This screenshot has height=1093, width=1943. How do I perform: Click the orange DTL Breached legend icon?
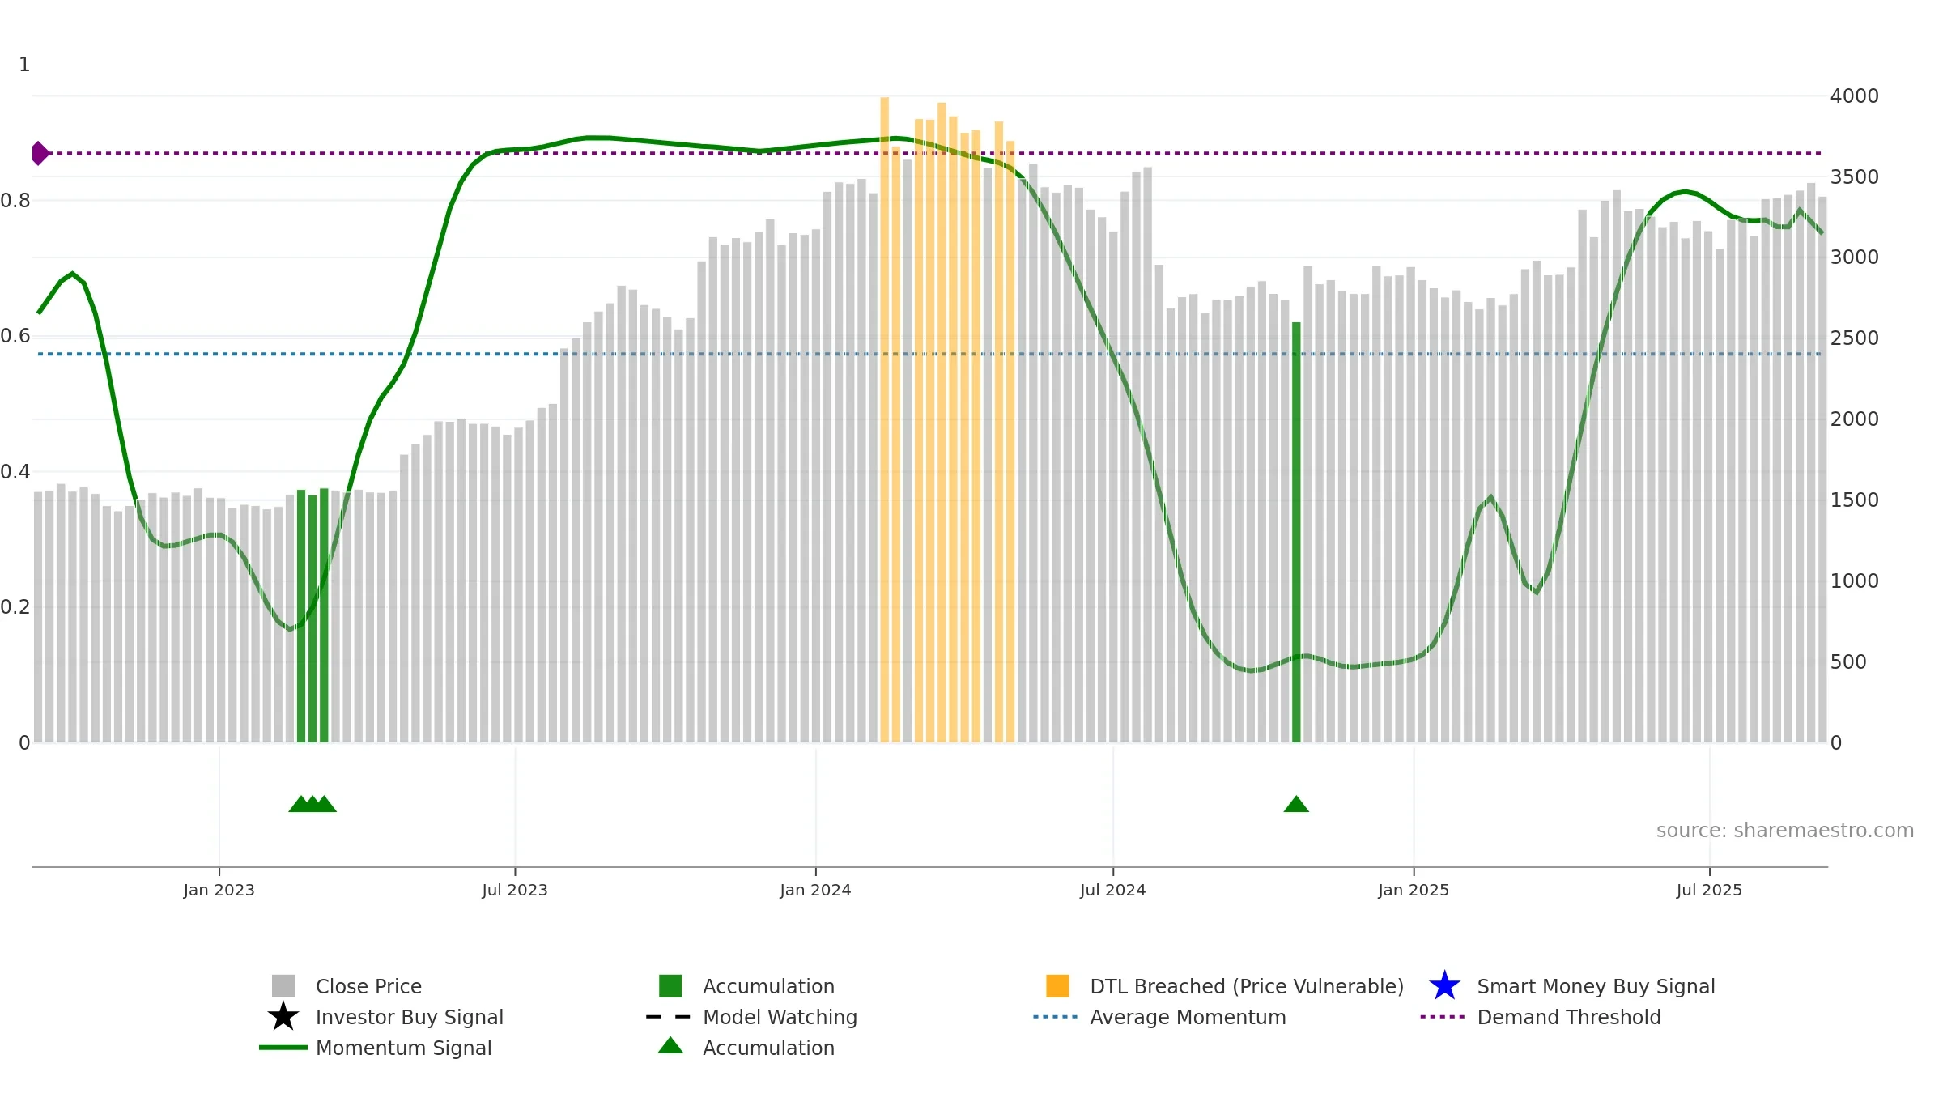(x=1057, y=986)
